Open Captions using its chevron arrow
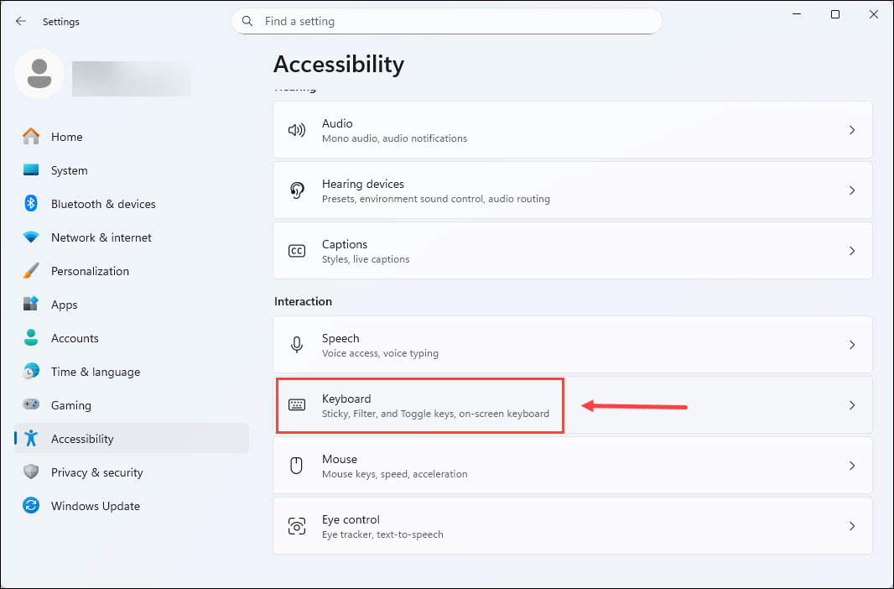 [x=851, y=251]
